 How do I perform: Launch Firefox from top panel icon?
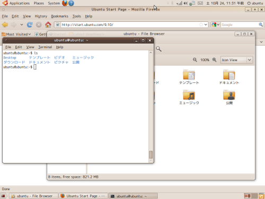pyautogui.click(x=65, y=3)
